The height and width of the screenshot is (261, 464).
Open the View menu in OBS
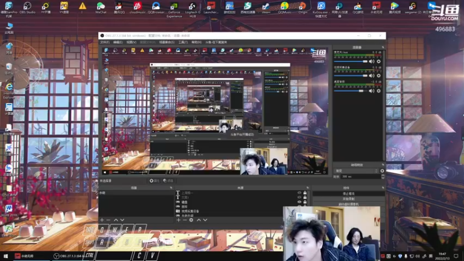[x=131, y=42]
